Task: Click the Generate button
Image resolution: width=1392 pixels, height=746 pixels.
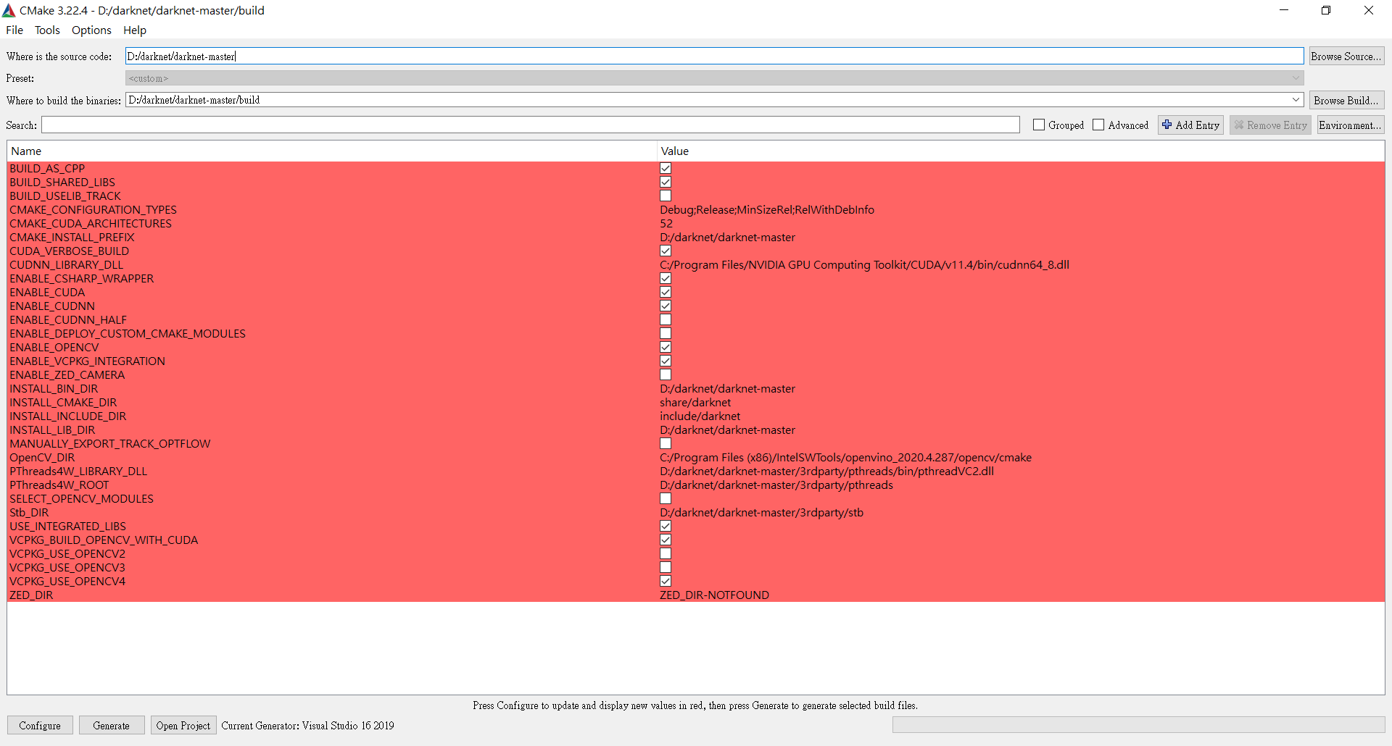Action: [x=112, y=726]
